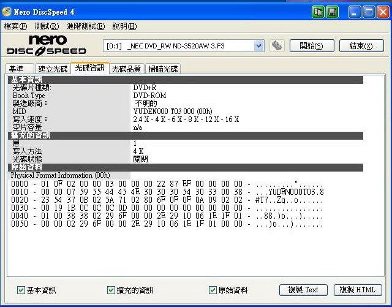The height and width of the screenshot is (307, 392).
Task: Click the hex row starting with 0050
Action: [167, 224]
